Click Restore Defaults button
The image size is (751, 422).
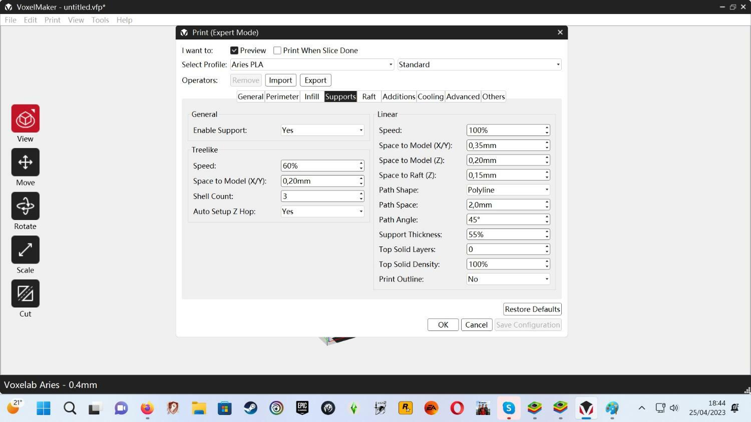click(532, 309)
